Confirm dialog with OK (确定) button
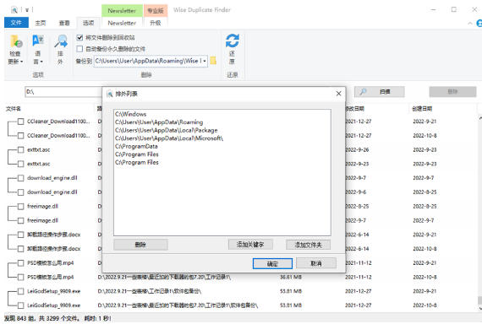The image size is (482, 324). [x=272, y=263]
